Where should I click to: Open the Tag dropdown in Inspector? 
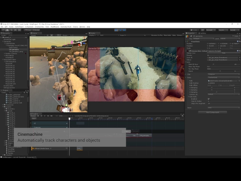pyautogui.click(x=203, y=38)
